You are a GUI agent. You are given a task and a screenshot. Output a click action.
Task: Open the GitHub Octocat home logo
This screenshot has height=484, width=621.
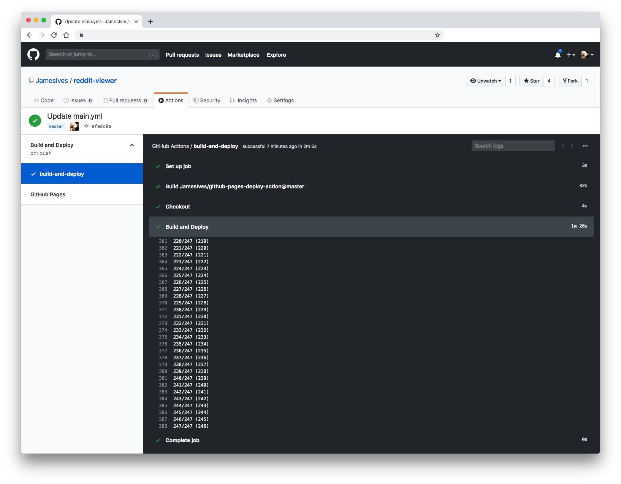click(33, 54)
